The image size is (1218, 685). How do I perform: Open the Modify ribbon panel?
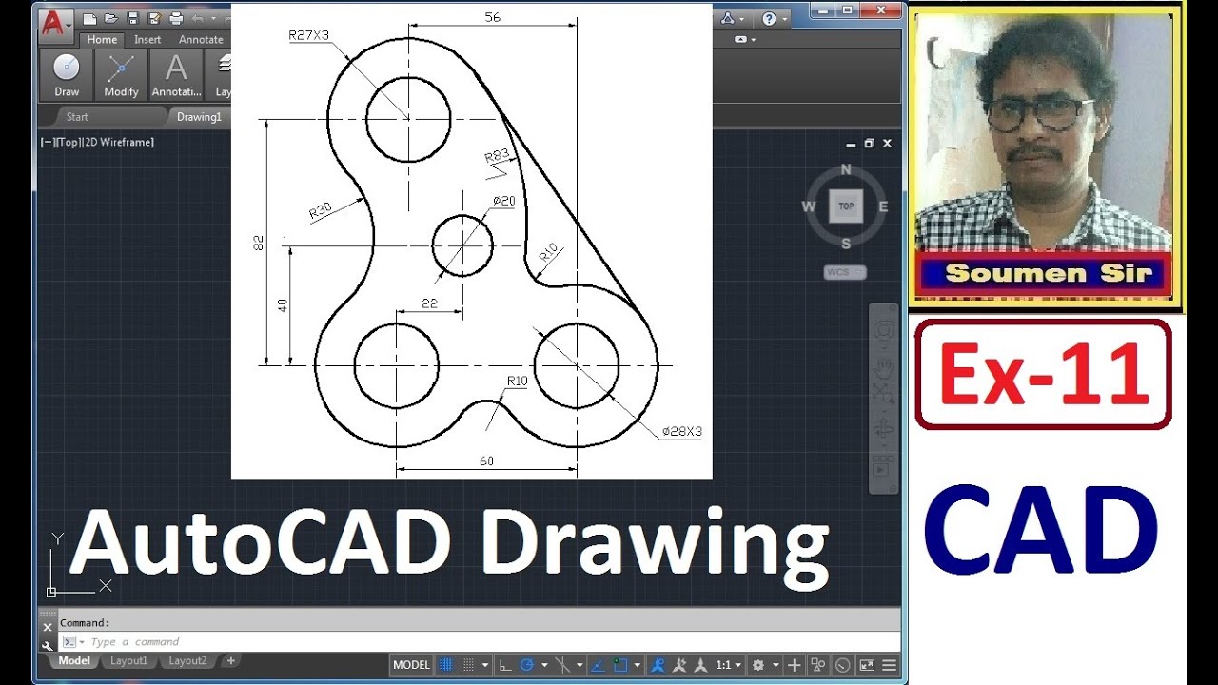pyautogui.click(x=121, y=75)
